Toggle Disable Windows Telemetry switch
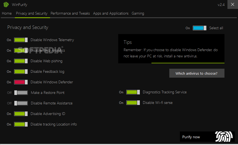This screenshot has height=145, width=238. click(21, 40)
